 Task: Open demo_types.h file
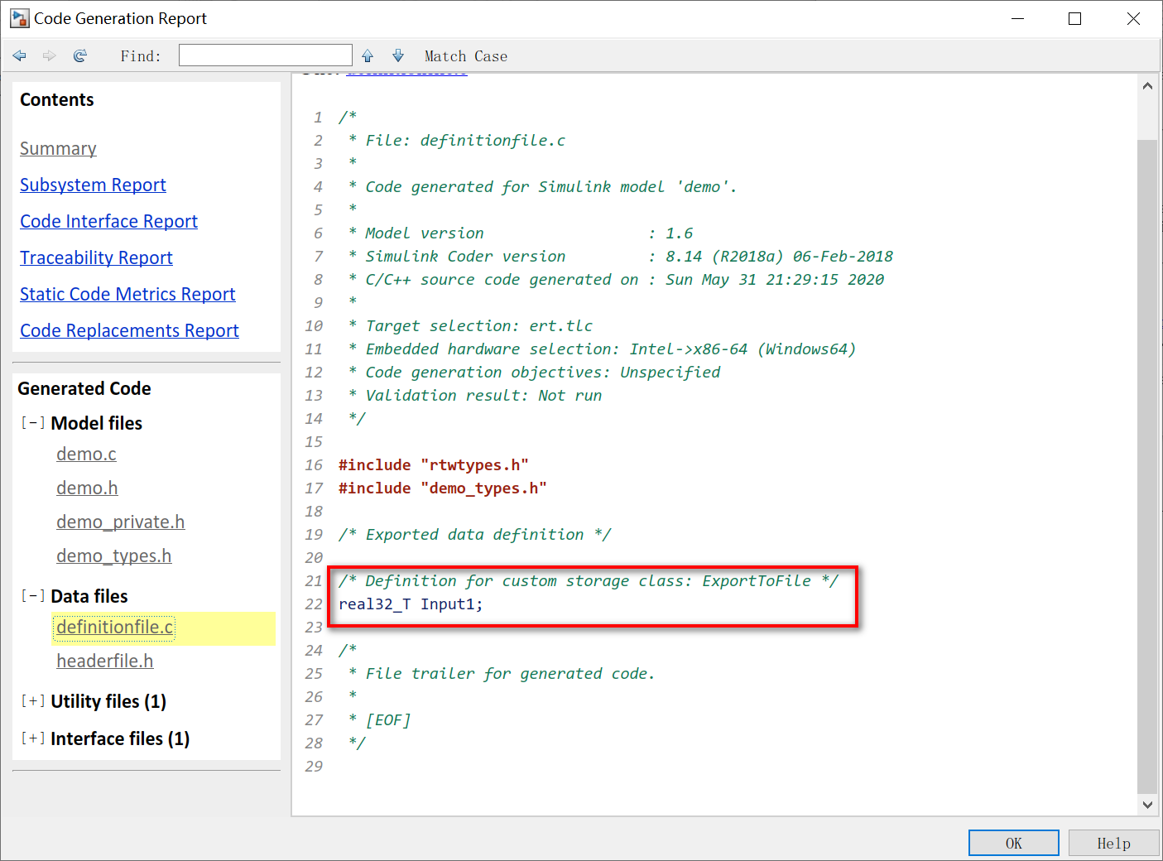coord(113,556)
